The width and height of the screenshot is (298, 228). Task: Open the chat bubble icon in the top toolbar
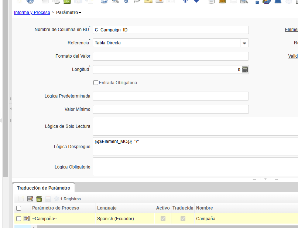coord(137,1)
